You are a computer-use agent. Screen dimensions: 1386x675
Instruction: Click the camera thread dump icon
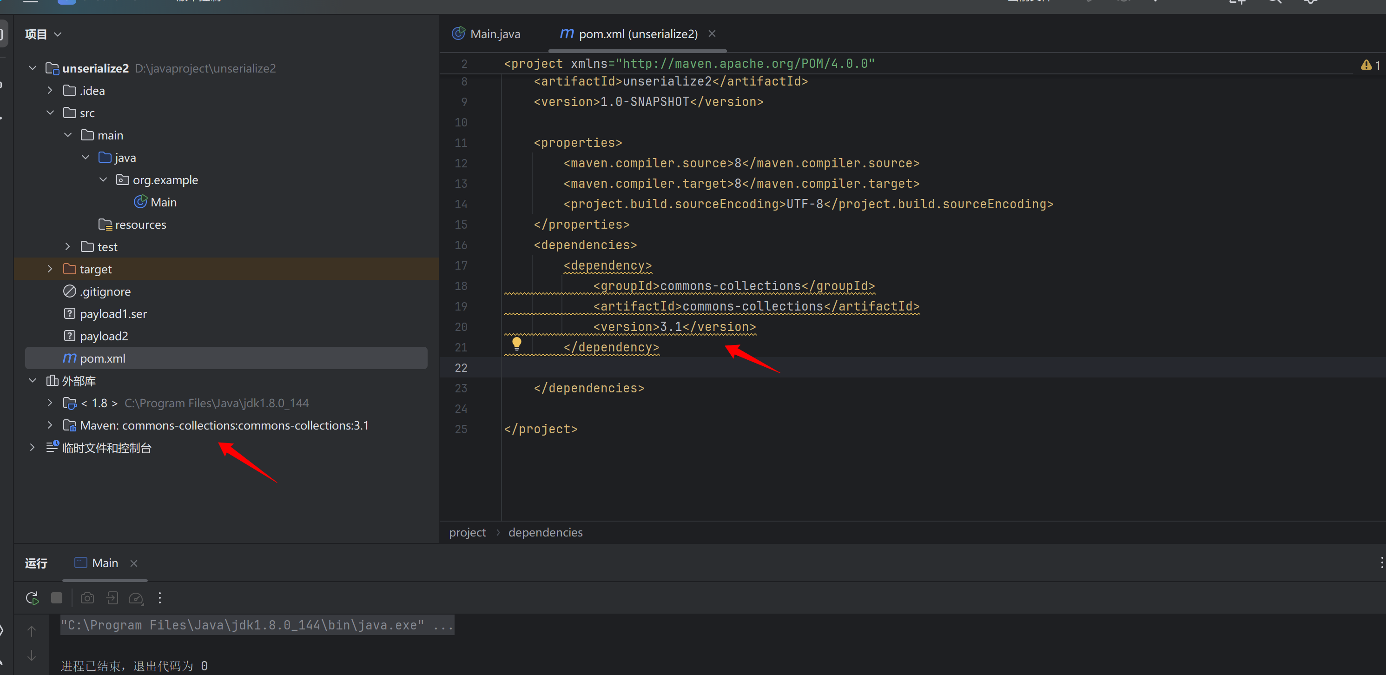click(x=87, y=598)
